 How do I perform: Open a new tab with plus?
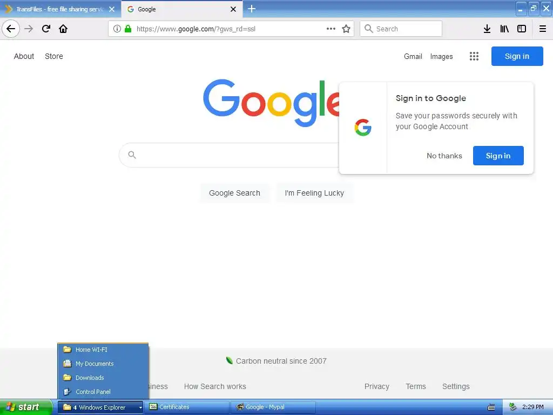click(x=252, y=9)
